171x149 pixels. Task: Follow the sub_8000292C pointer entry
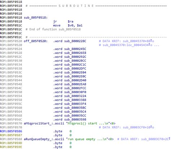[75, 57]
